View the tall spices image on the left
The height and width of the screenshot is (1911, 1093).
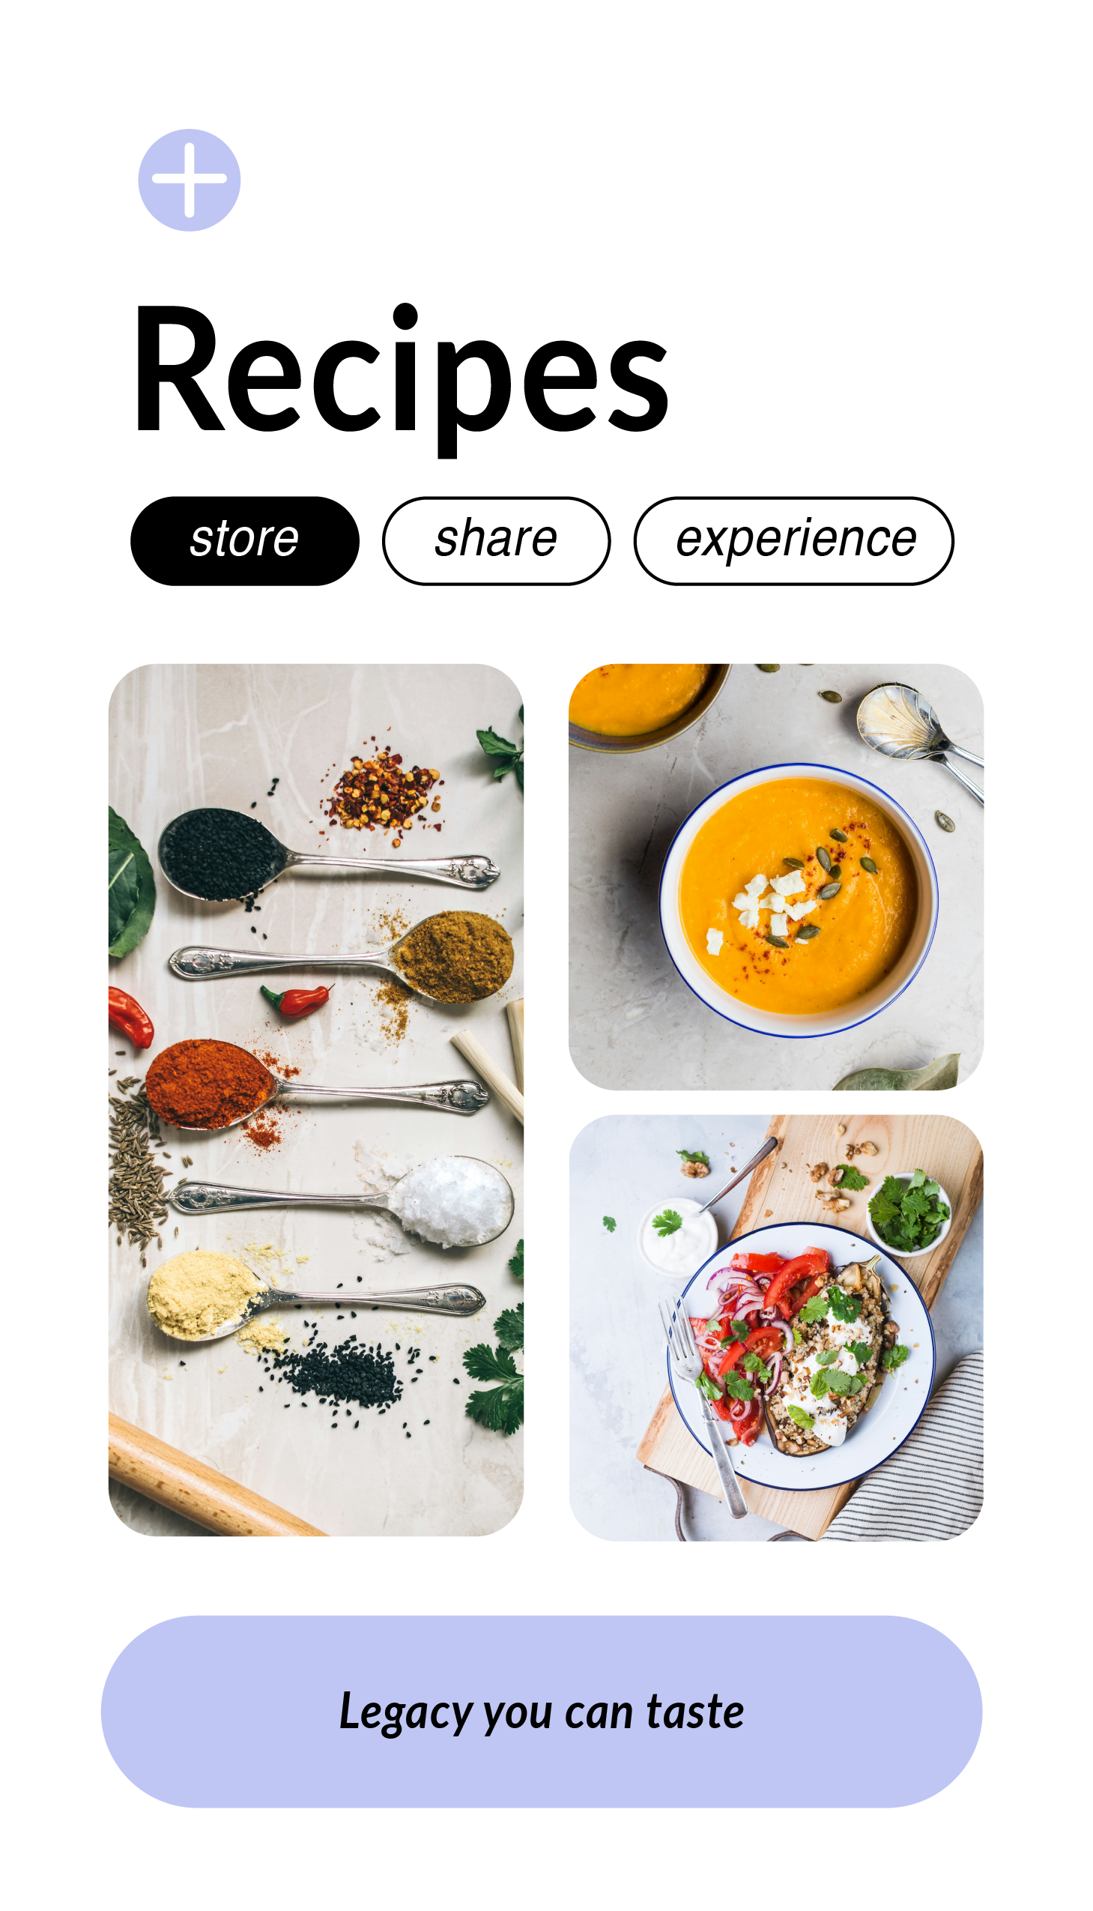click(316, 1099)
